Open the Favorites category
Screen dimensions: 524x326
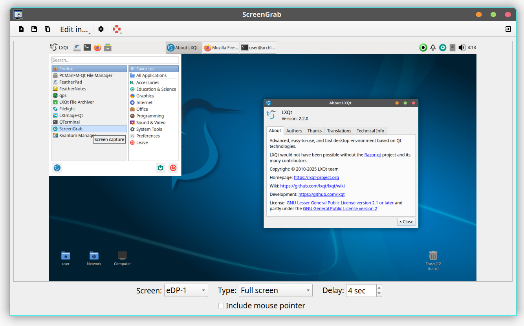pos(154,69)
